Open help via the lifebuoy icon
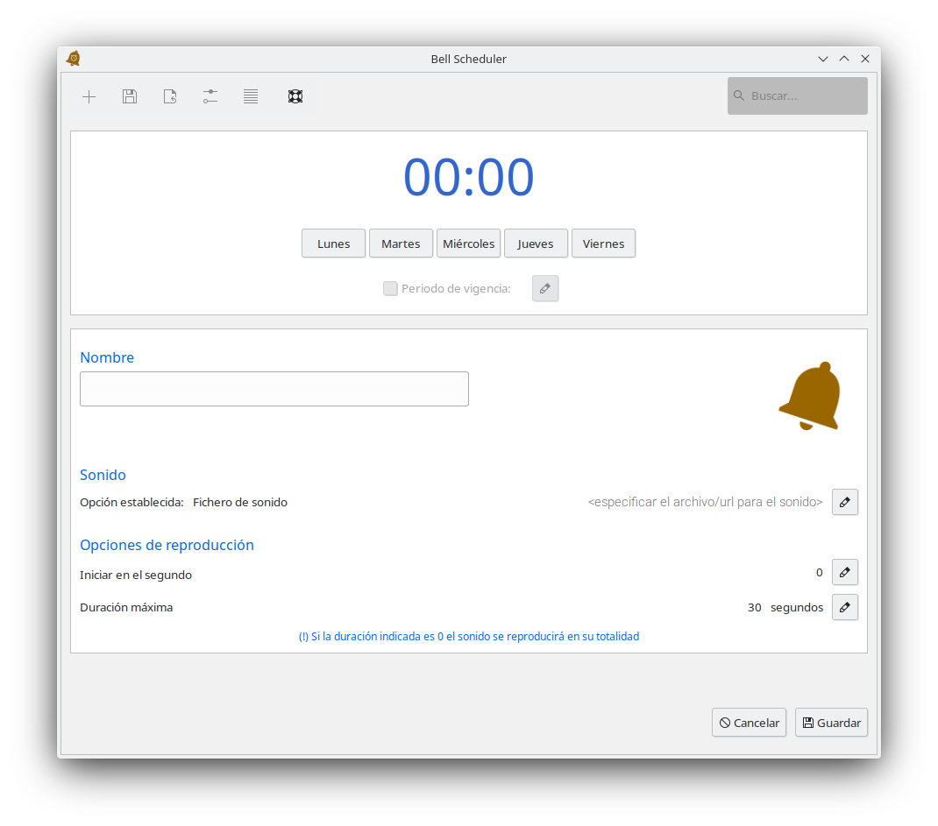938x826 pixels. 295,96
